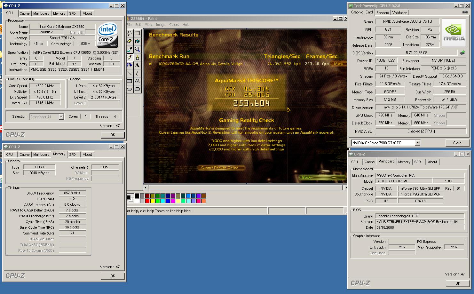Open Cache tab in the processor CPU-Z window

pos(25,13)
